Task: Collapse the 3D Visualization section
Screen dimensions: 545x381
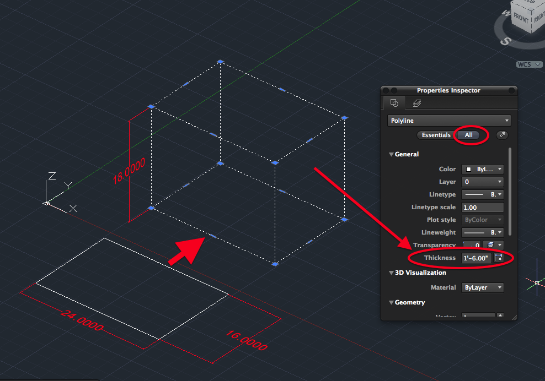Action: click(x=392, y=273)
